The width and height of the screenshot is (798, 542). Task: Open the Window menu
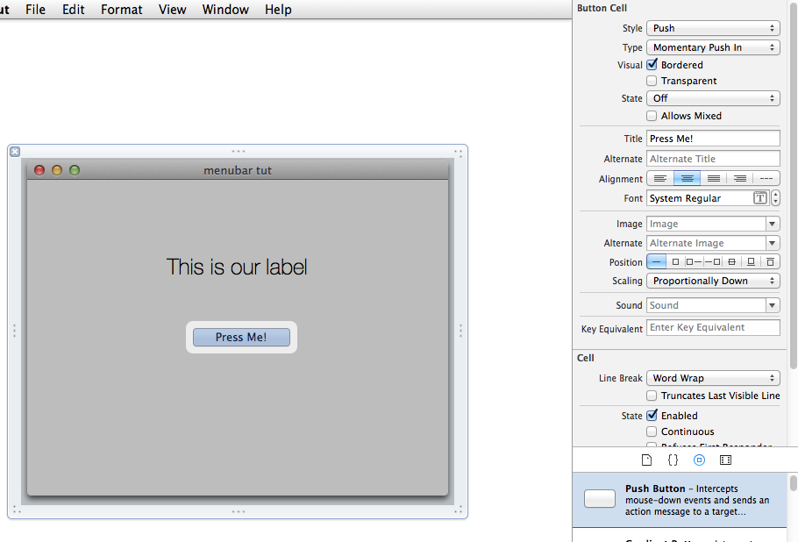[x=225, y=10]
